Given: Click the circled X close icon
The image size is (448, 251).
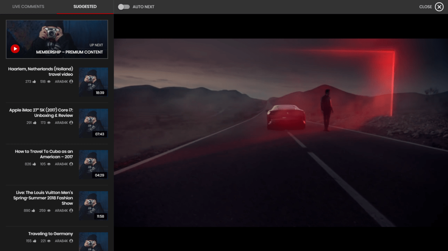Looking at the screenshot, I should 439,6.
